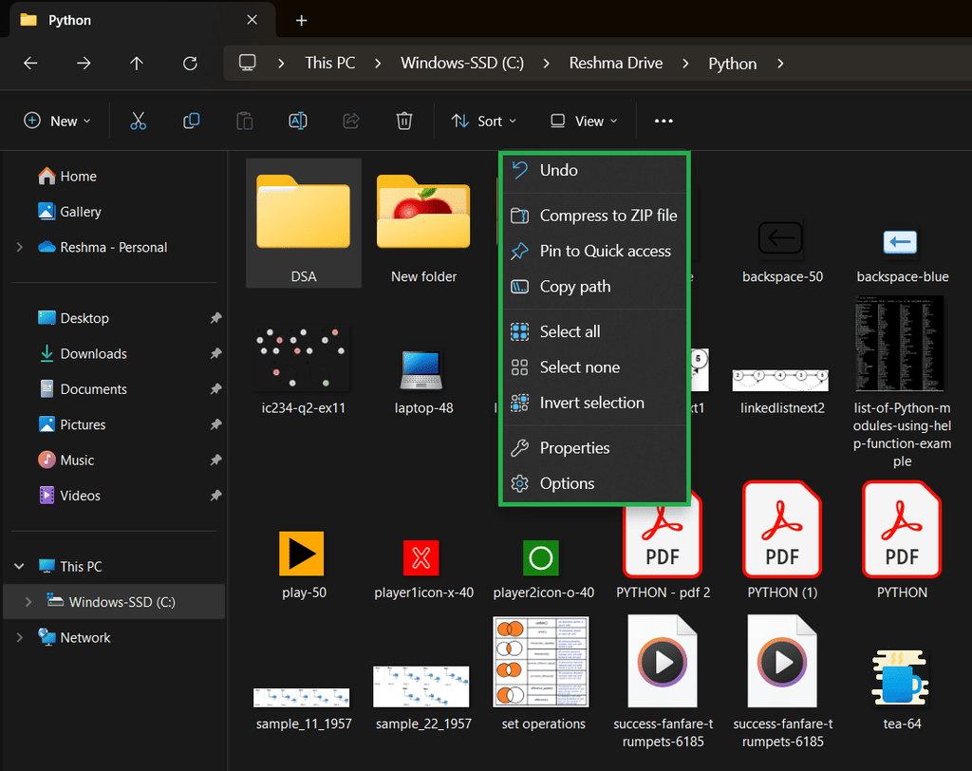Click the Delete trash can icon
Screen dimensions: 972x771
[x=404, y=121]
